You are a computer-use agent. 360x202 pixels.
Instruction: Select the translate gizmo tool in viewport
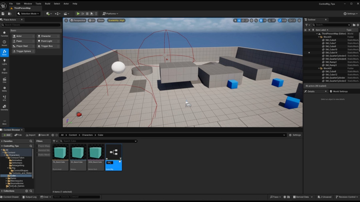pyautogui.click(x=239, y=20)
